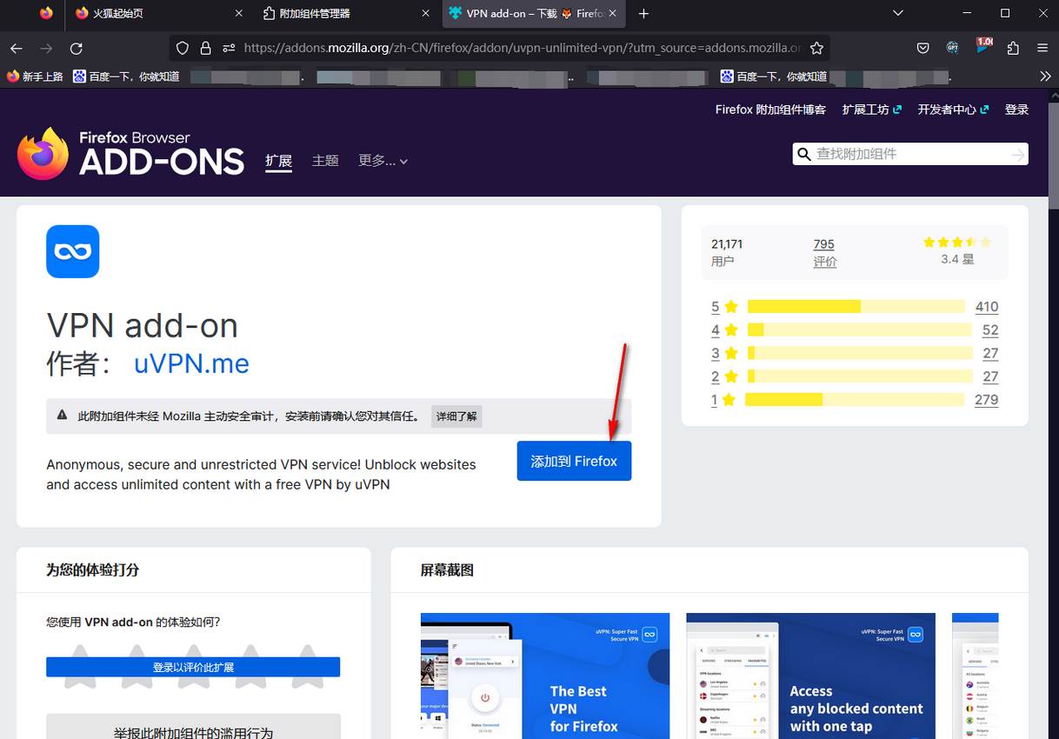This screenshot has width=1059, height=739.
Task: Go forward one page
Action: pyautogui.click(x=47, y=49)
